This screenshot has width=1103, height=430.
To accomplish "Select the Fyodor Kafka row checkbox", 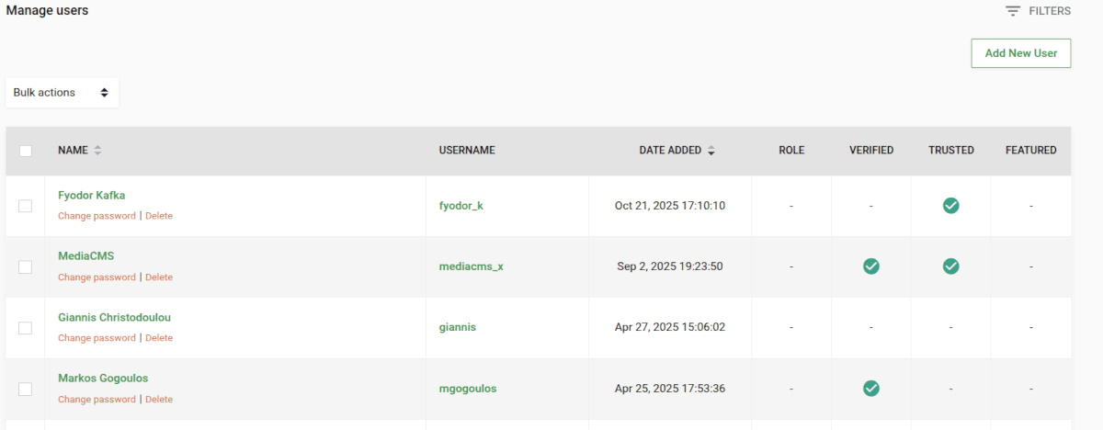I will 26,206.
